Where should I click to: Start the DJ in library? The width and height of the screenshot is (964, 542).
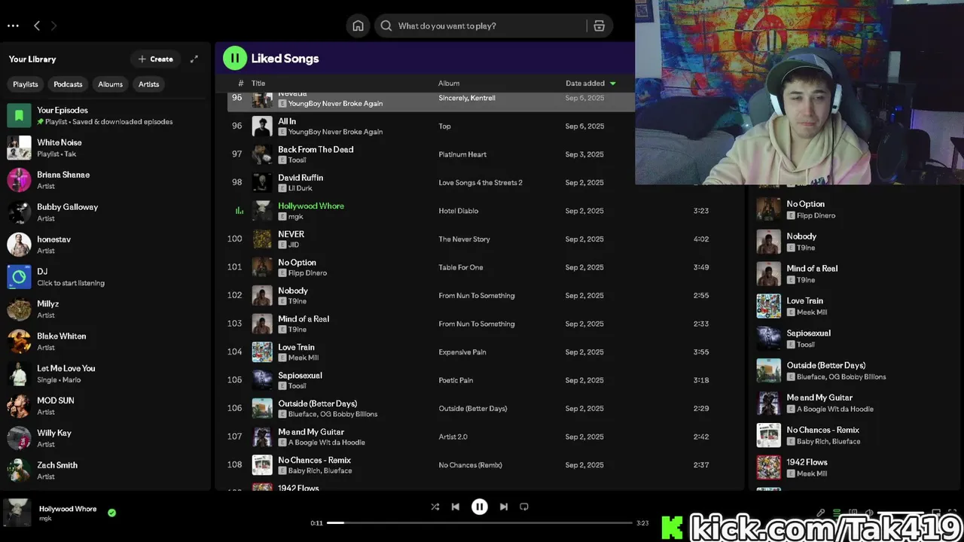[x=105, y=277]
